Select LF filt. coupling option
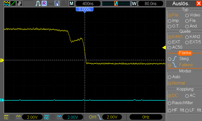The image size is (202, 121). click(193, 110)
